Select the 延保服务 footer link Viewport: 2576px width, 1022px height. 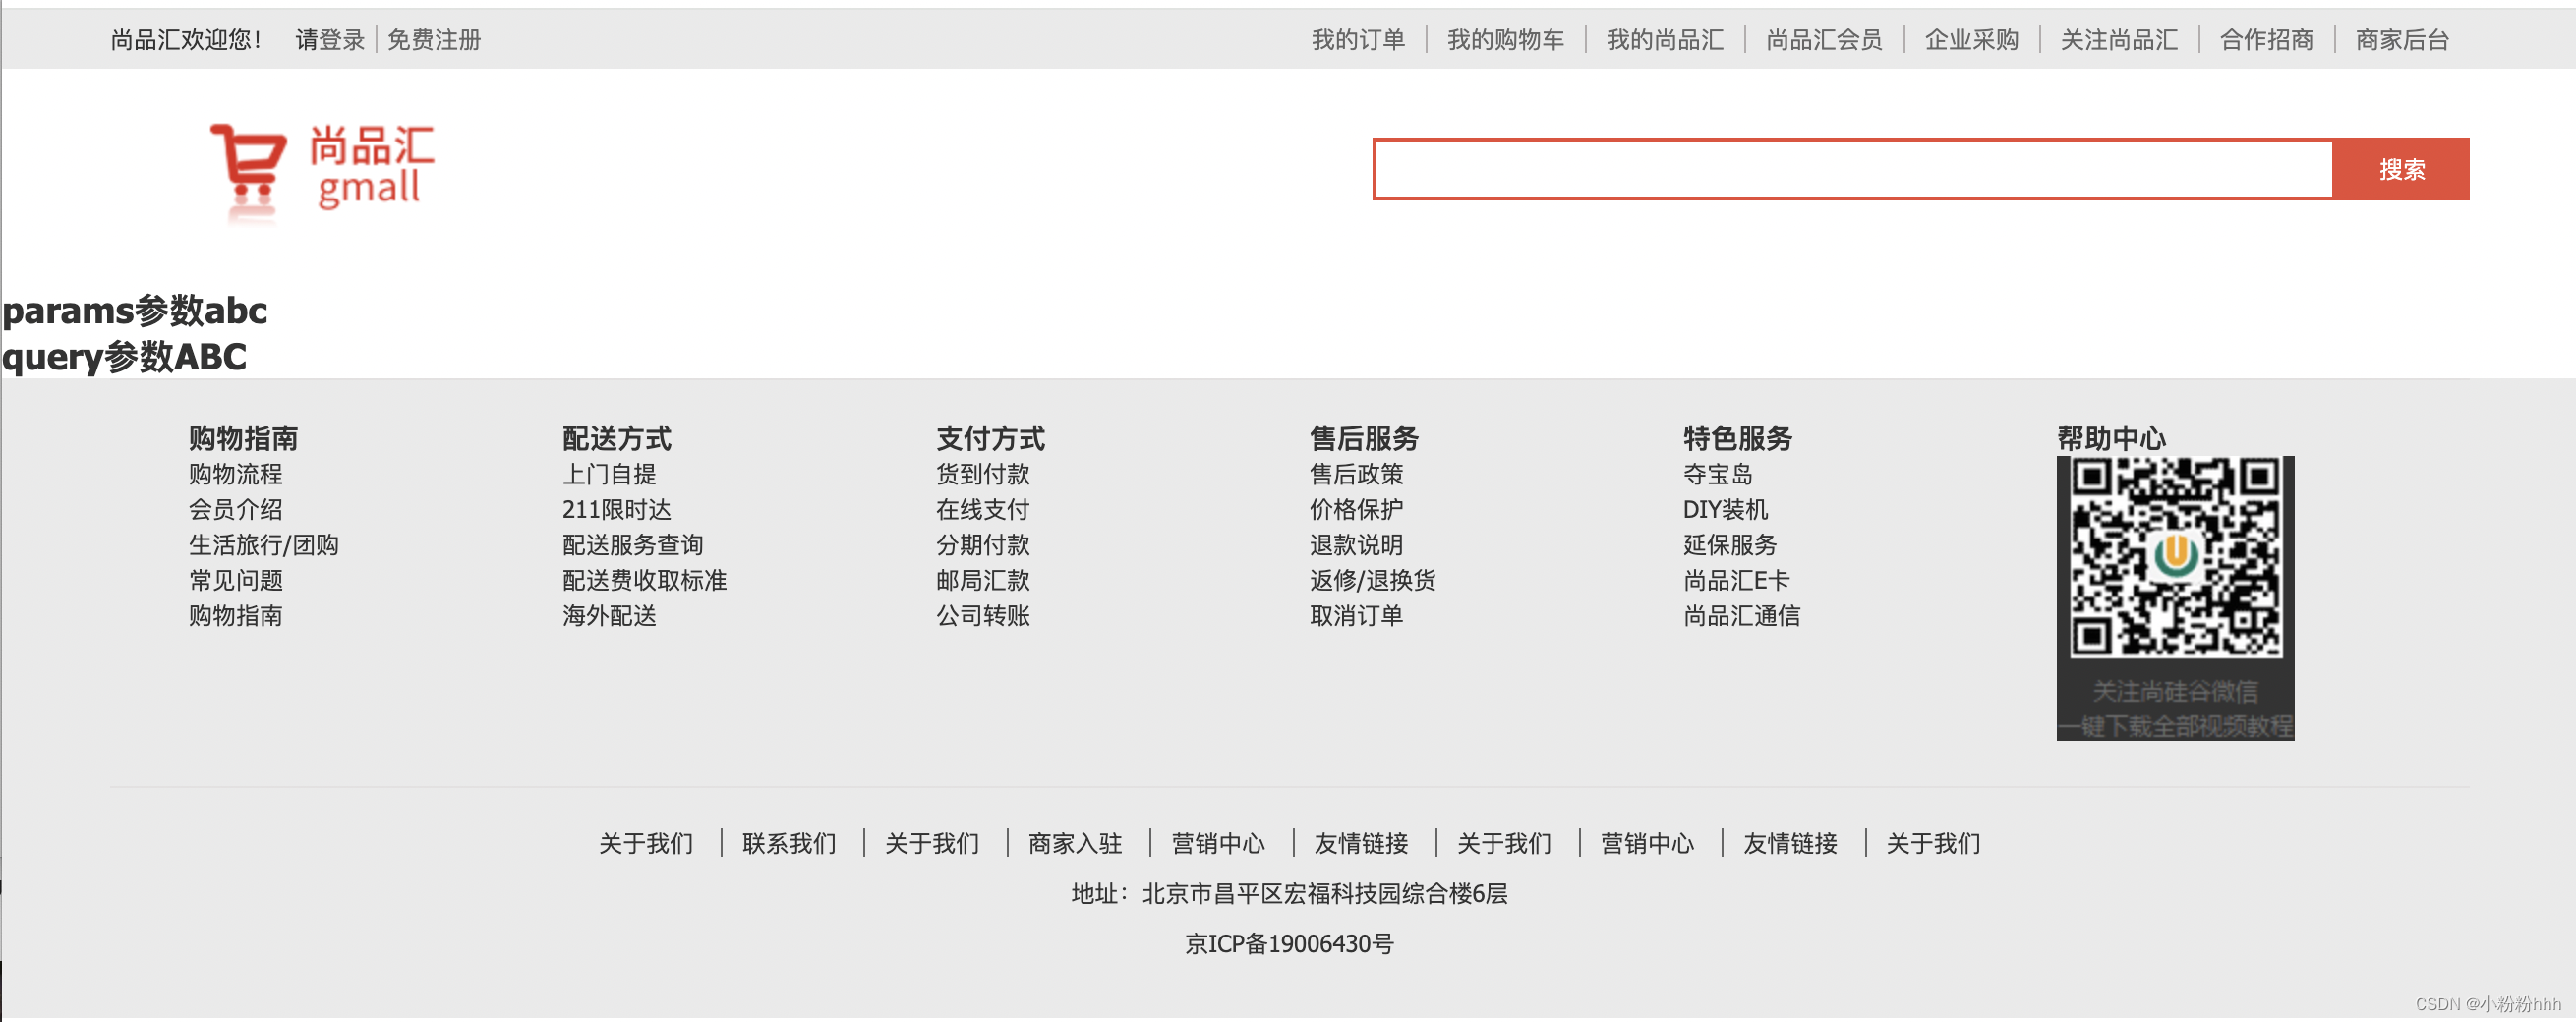1729,544
